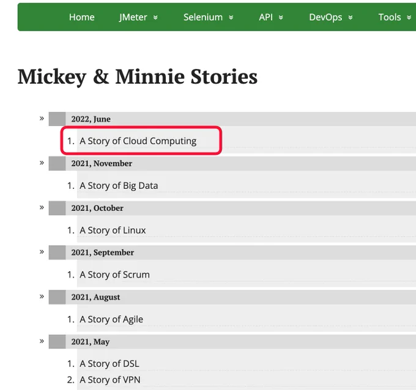Open the Home menu item
The height and width of the screenshot is (390, 416).
coord(82,17)
